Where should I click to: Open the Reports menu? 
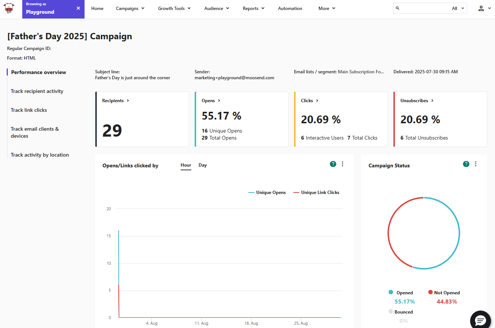pos(253,8)
